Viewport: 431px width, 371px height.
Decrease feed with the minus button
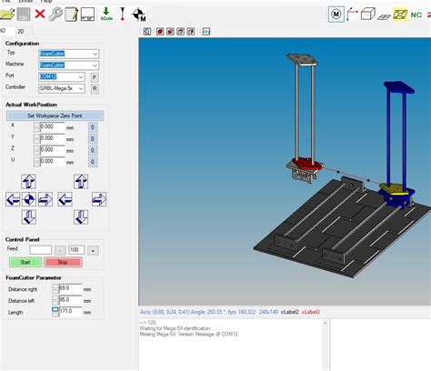60,251
